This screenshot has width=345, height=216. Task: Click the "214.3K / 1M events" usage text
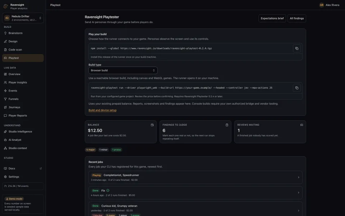point(18,186)
